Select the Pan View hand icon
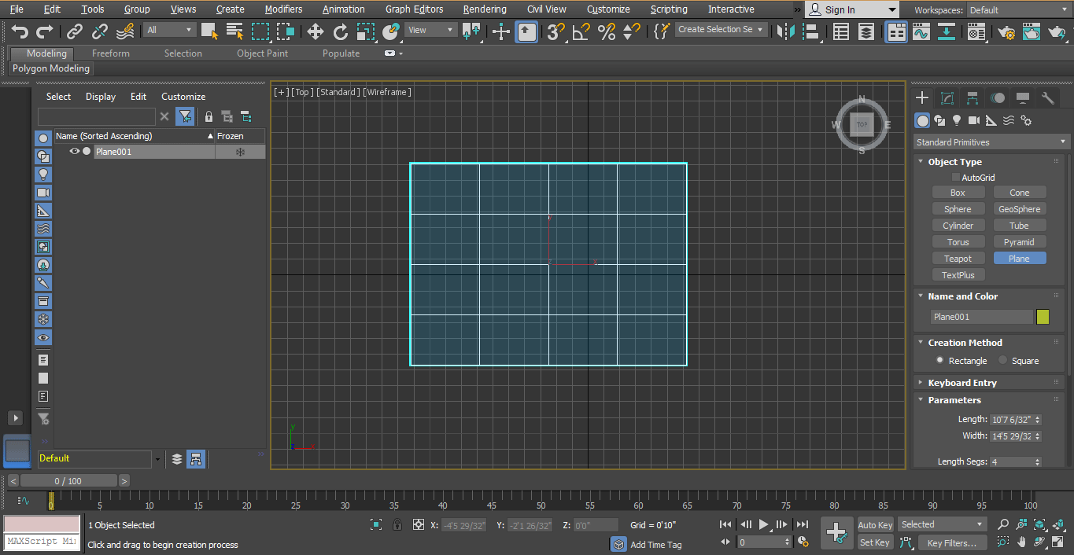The image size is (1074, 555). [x=1021, y=542]
